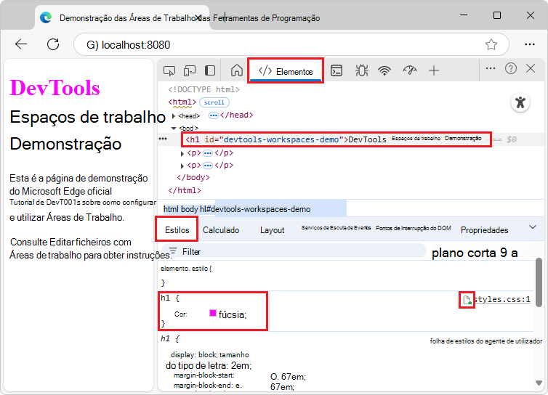Screen dimensions: 548x395
Task: Expand the first p element node
Action: point(182,154)
